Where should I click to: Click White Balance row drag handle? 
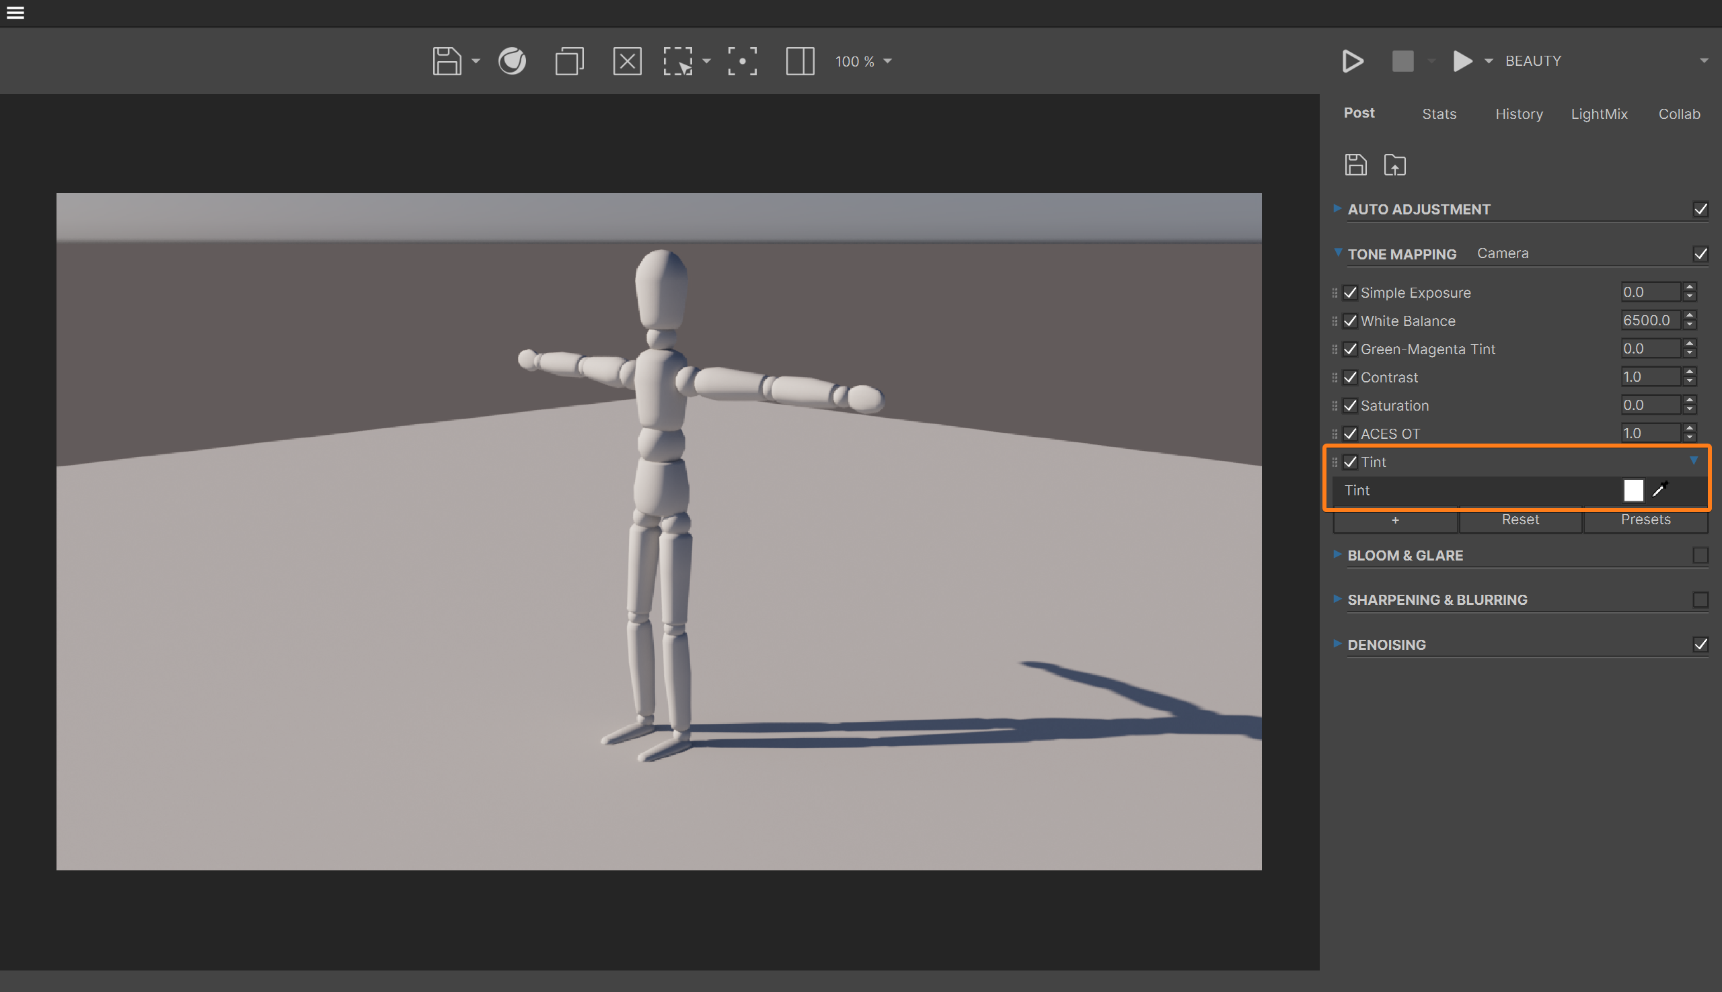1334,321
